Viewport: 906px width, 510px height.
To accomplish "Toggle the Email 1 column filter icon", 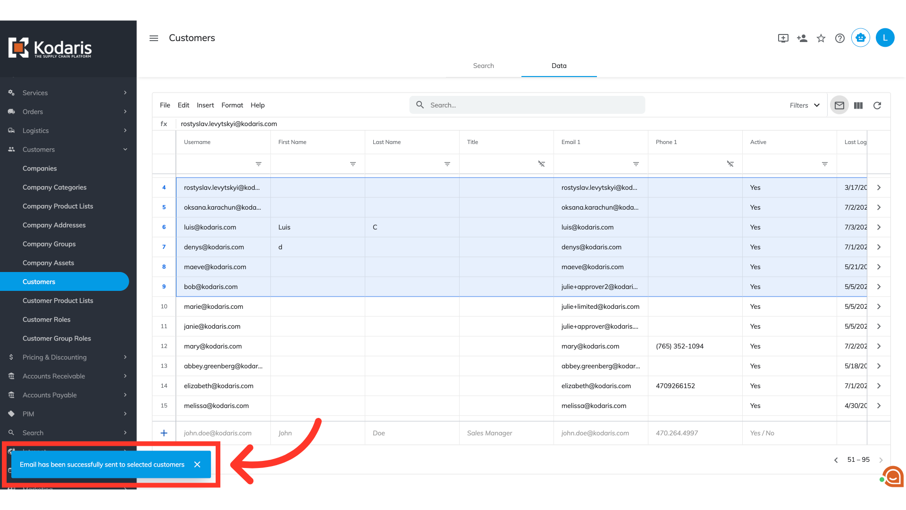I will (636, 164).
